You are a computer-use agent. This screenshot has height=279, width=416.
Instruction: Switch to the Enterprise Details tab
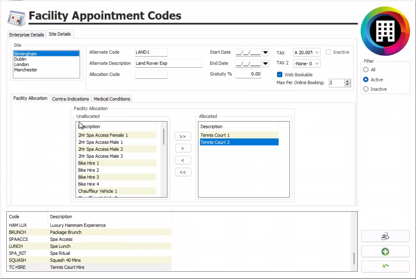coord(27,35)
